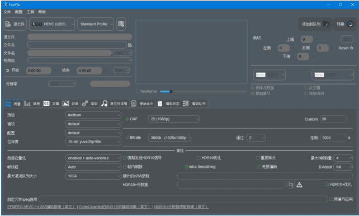Open the 帧线程 Auto dropdown

[x=93, y=167]
